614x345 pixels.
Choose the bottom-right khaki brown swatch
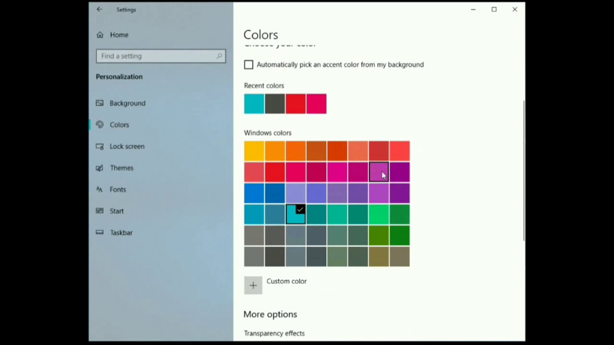pyautogui.click(x=400, y=256)
